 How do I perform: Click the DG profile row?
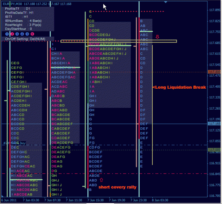tap(54, 171)
